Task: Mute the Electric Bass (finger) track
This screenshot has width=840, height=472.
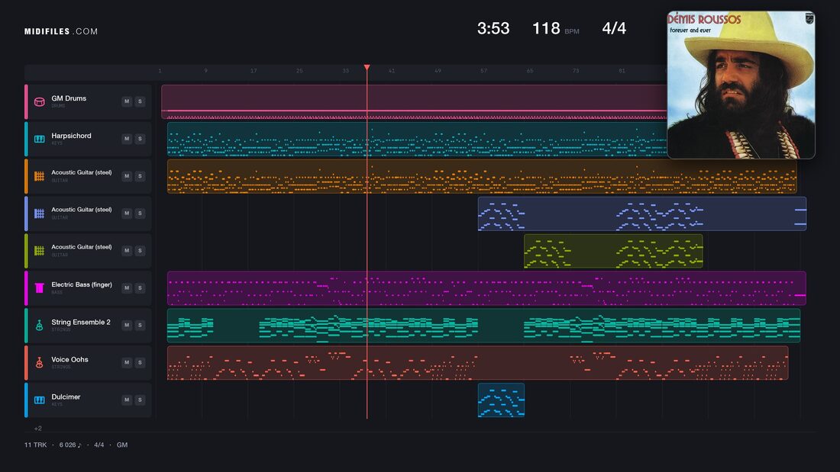Action: pyautogui.click(x=127, y=288)
